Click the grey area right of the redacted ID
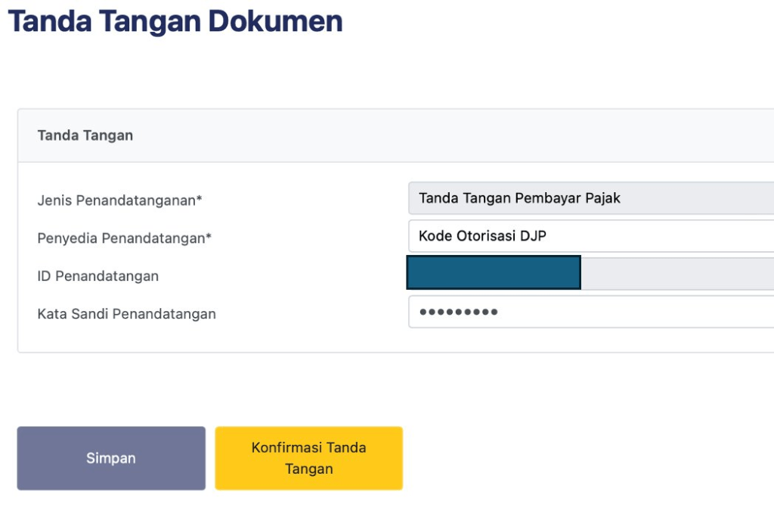Image resolution: width=774 pixels, height=507 pixels. click(x=676, y=273)
